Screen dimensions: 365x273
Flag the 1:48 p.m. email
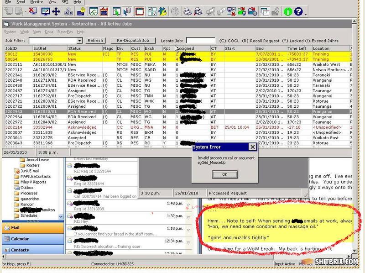point(188,205)
